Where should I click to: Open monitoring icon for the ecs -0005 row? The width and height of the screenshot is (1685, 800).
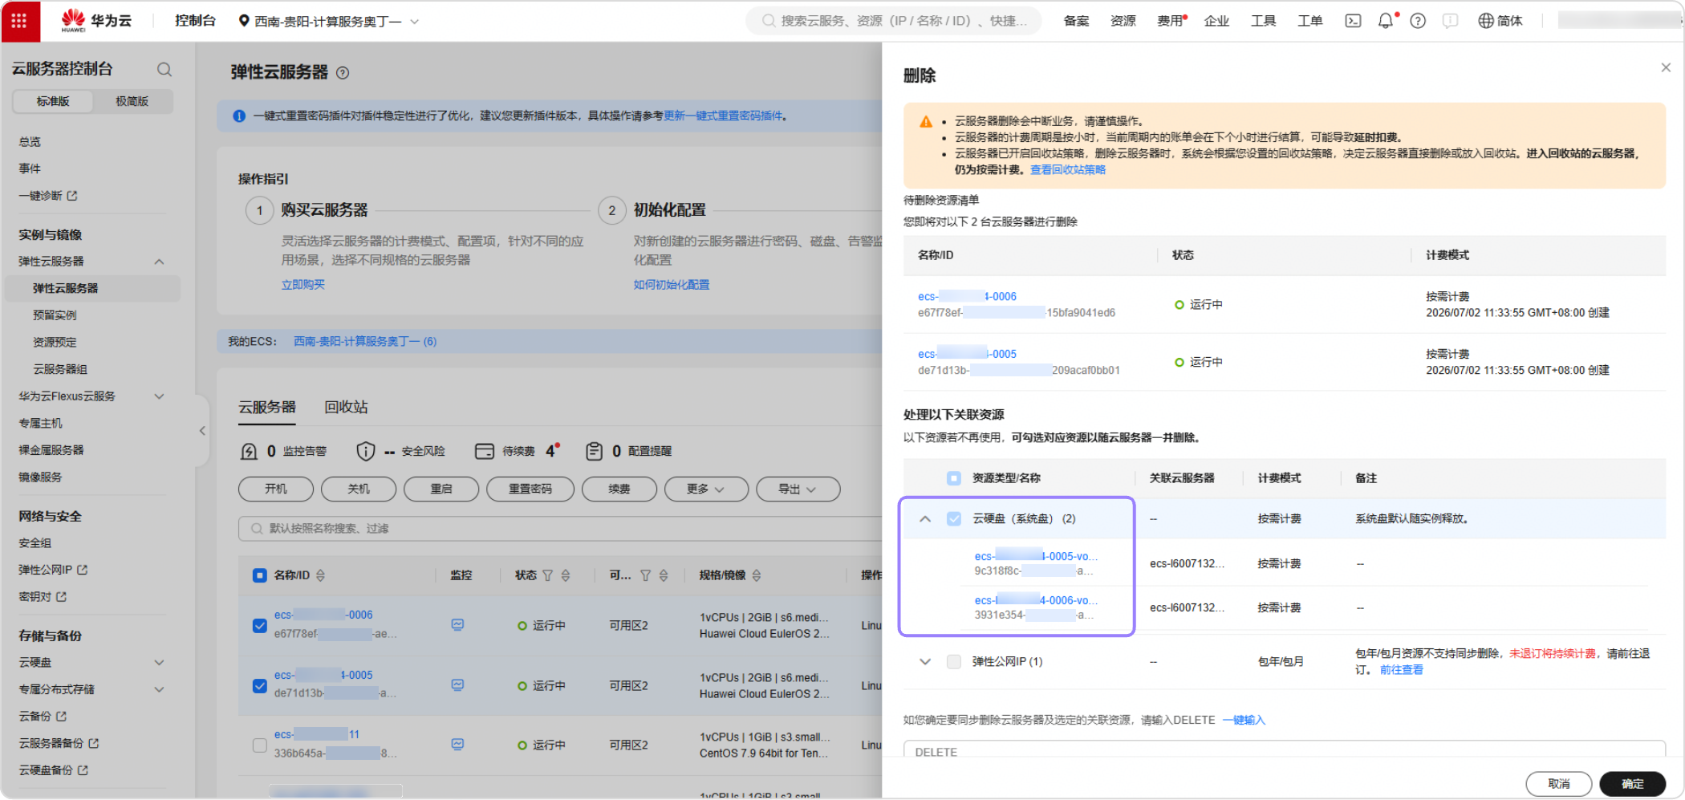tap(457, 684)
